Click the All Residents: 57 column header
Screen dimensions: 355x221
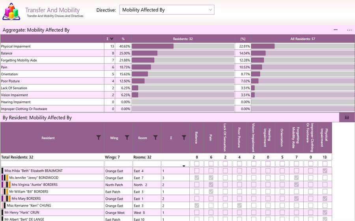(303, 39)
